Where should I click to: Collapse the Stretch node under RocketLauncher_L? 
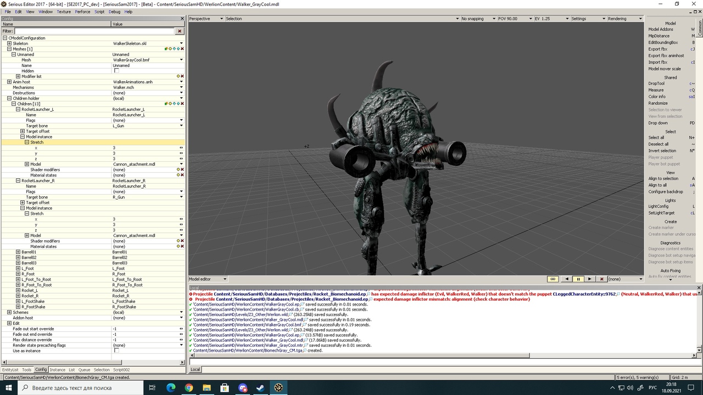tap(27, 142)
